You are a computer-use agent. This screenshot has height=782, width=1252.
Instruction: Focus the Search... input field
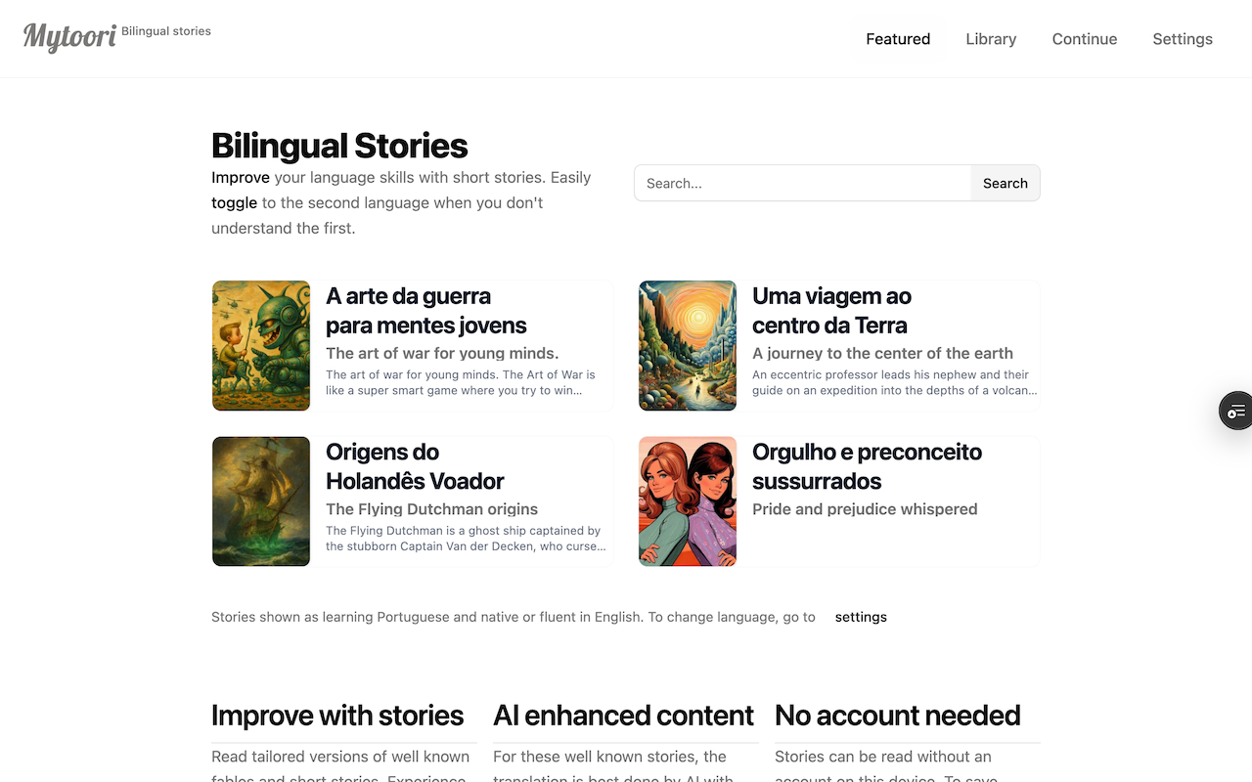pos(802,183)
